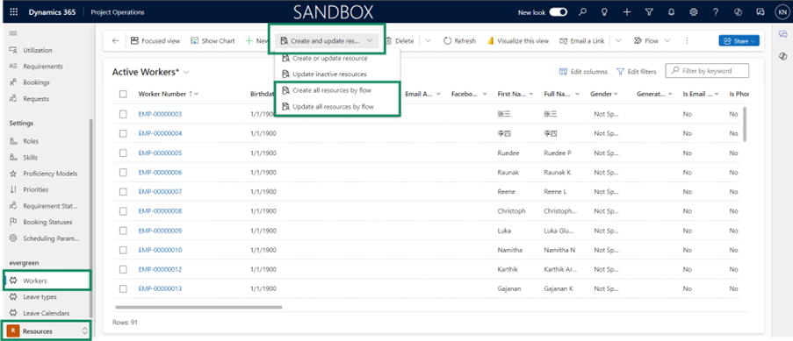The image size is (793, 341).
Task: Tick the select-all checkbox in header row
Action: click(x=124, y=94)
